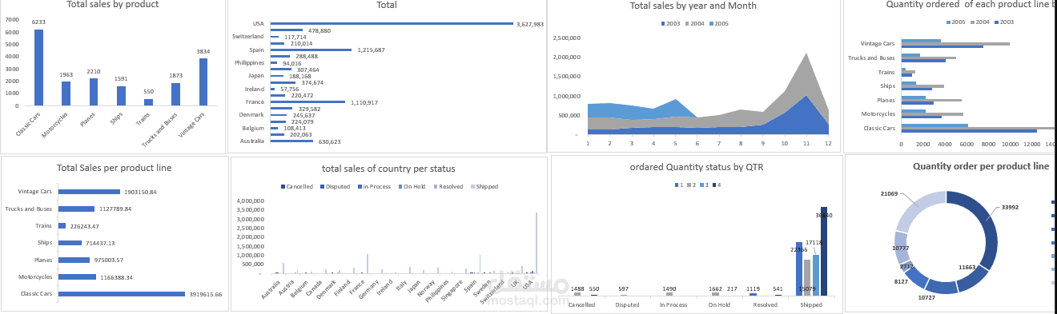Screen dimensions: 1057x314
Task: Select the donut slice labeled 10727
Action: click(942, 286)
